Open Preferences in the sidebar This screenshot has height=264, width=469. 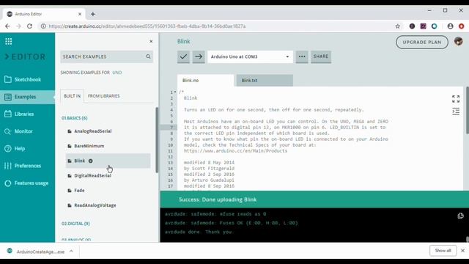pos(28,166)
